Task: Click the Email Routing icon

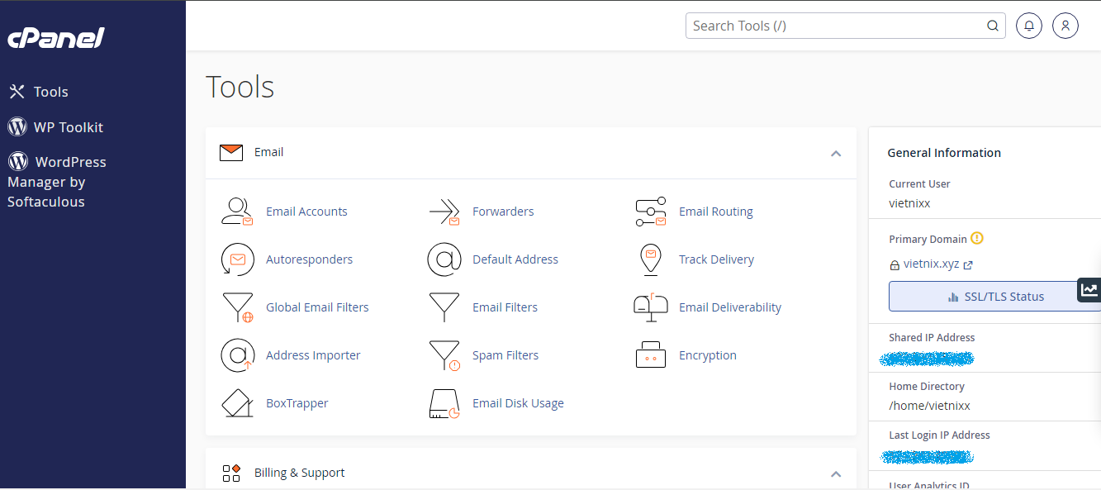Action: [x=650, y=212]
